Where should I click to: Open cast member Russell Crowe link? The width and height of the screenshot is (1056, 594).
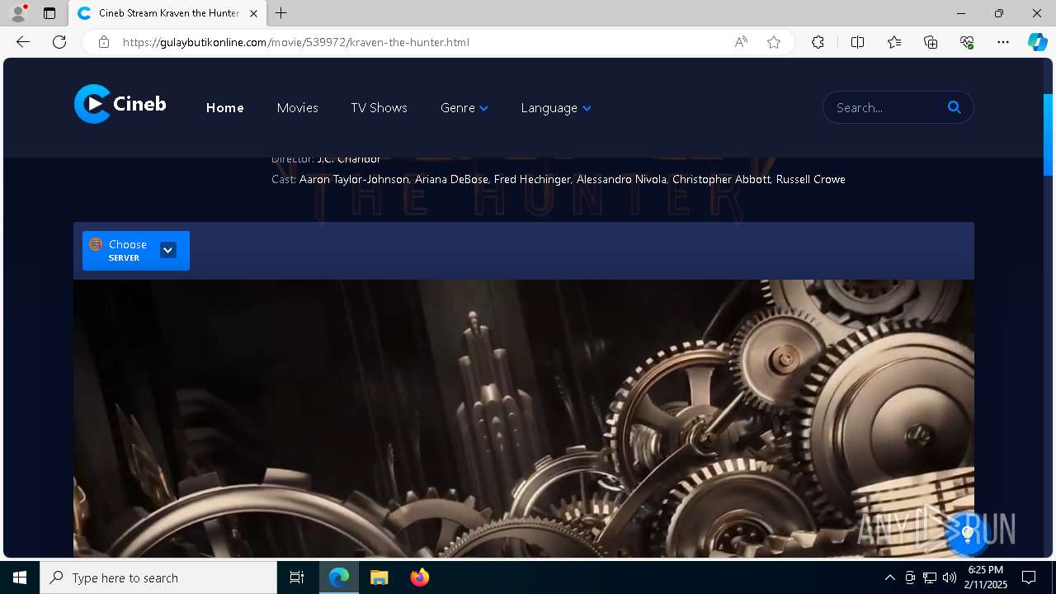[x=811, y=179]
